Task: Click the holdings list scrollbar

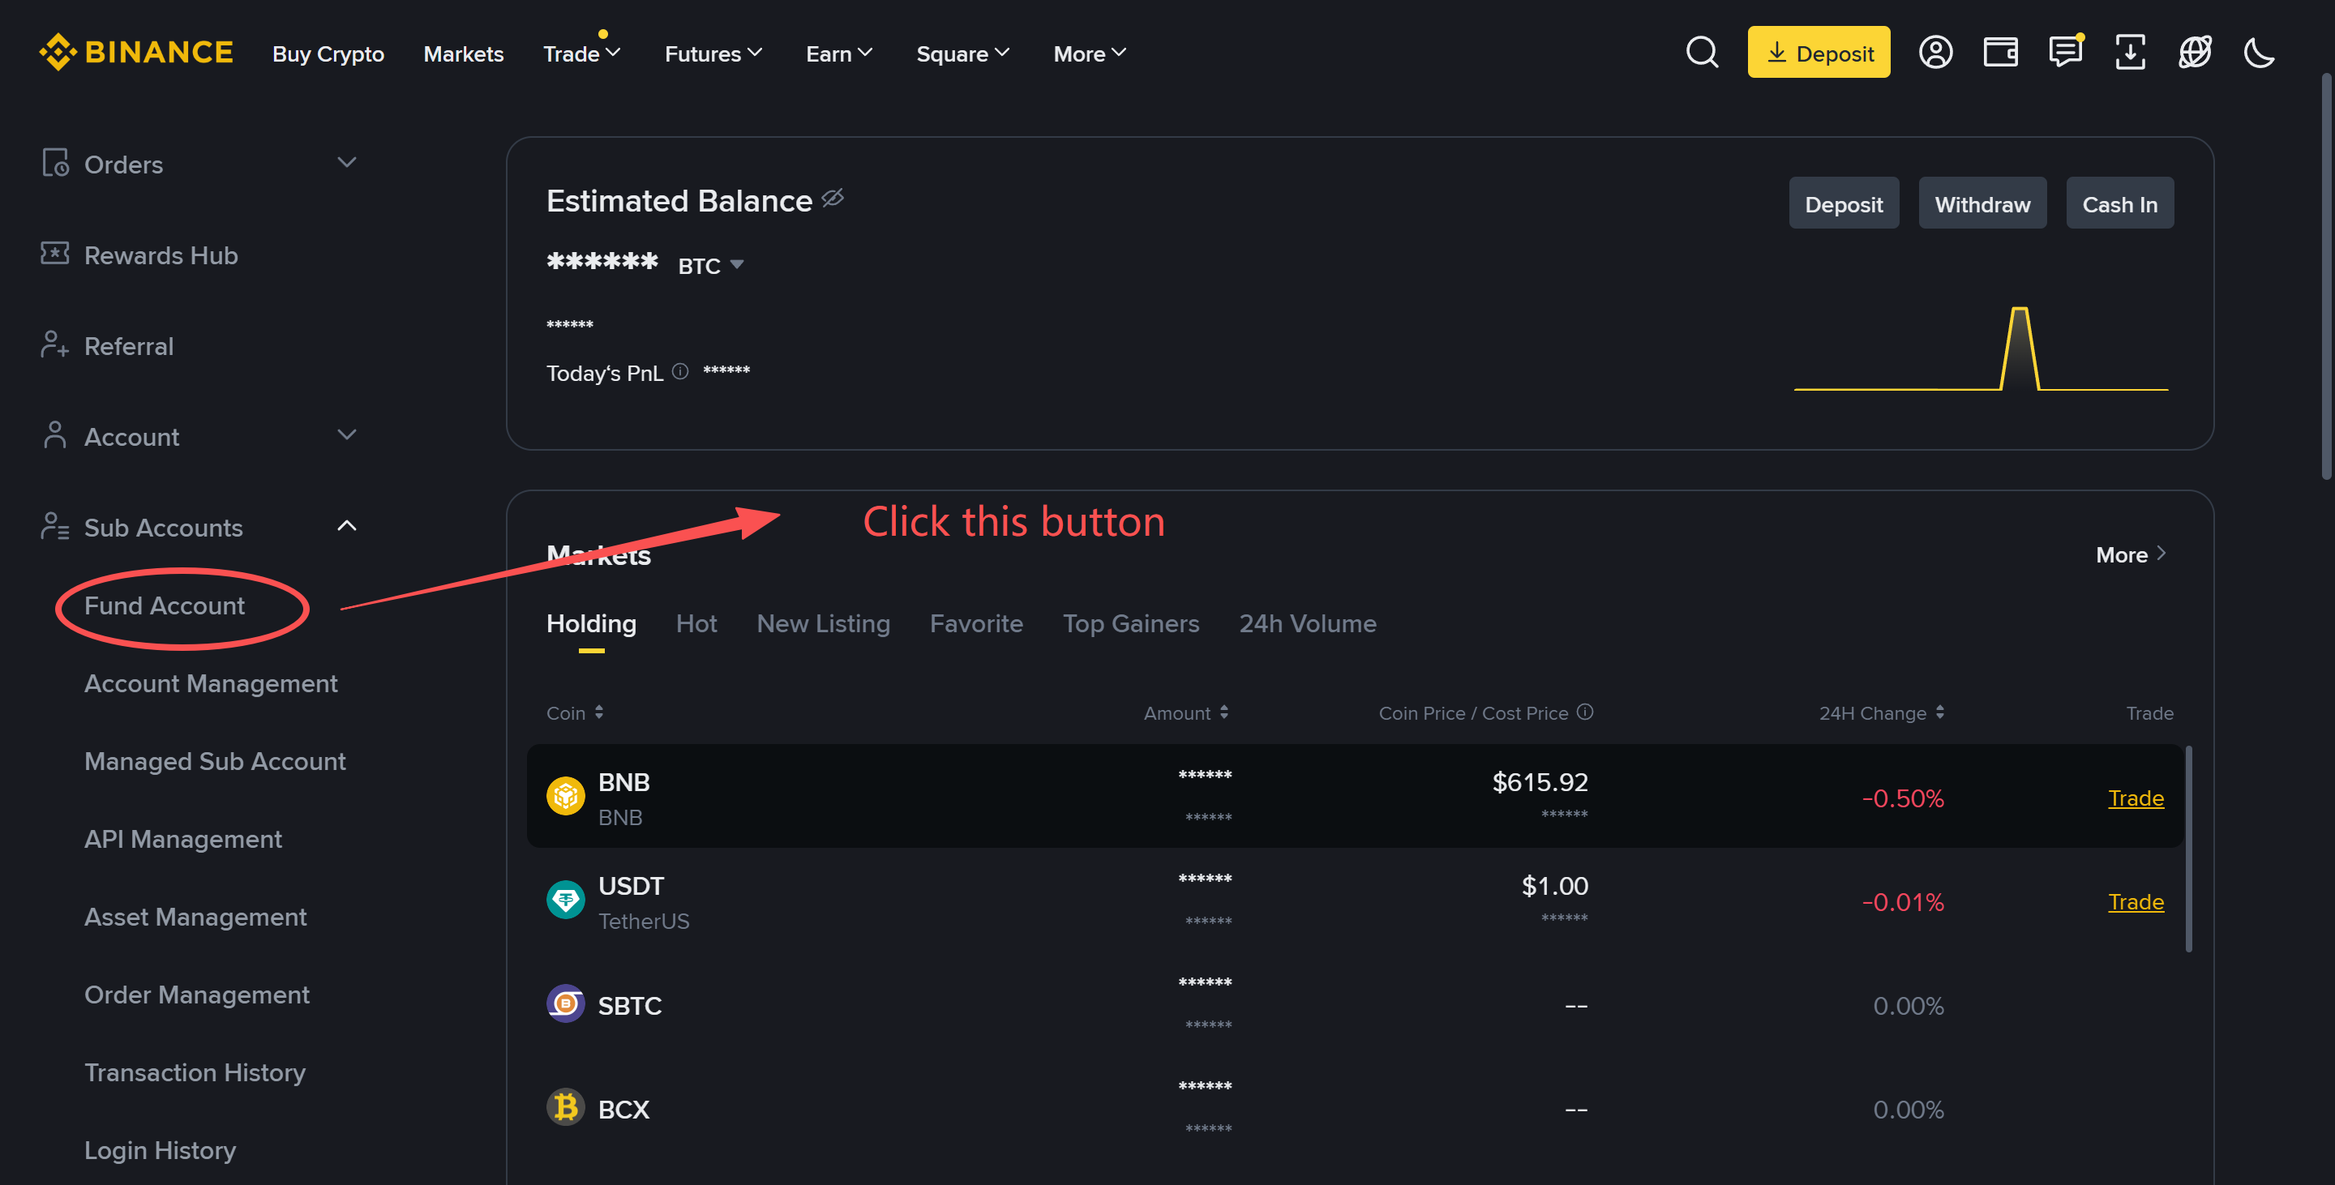Action: click(x=2188, y=849)
